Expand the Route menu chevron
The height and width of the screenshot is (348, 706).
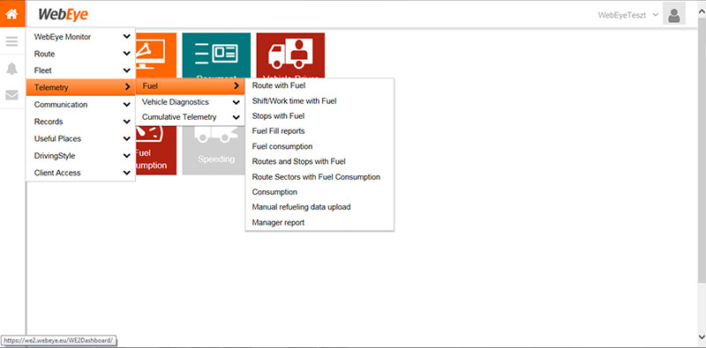click(x=126, y=54)
